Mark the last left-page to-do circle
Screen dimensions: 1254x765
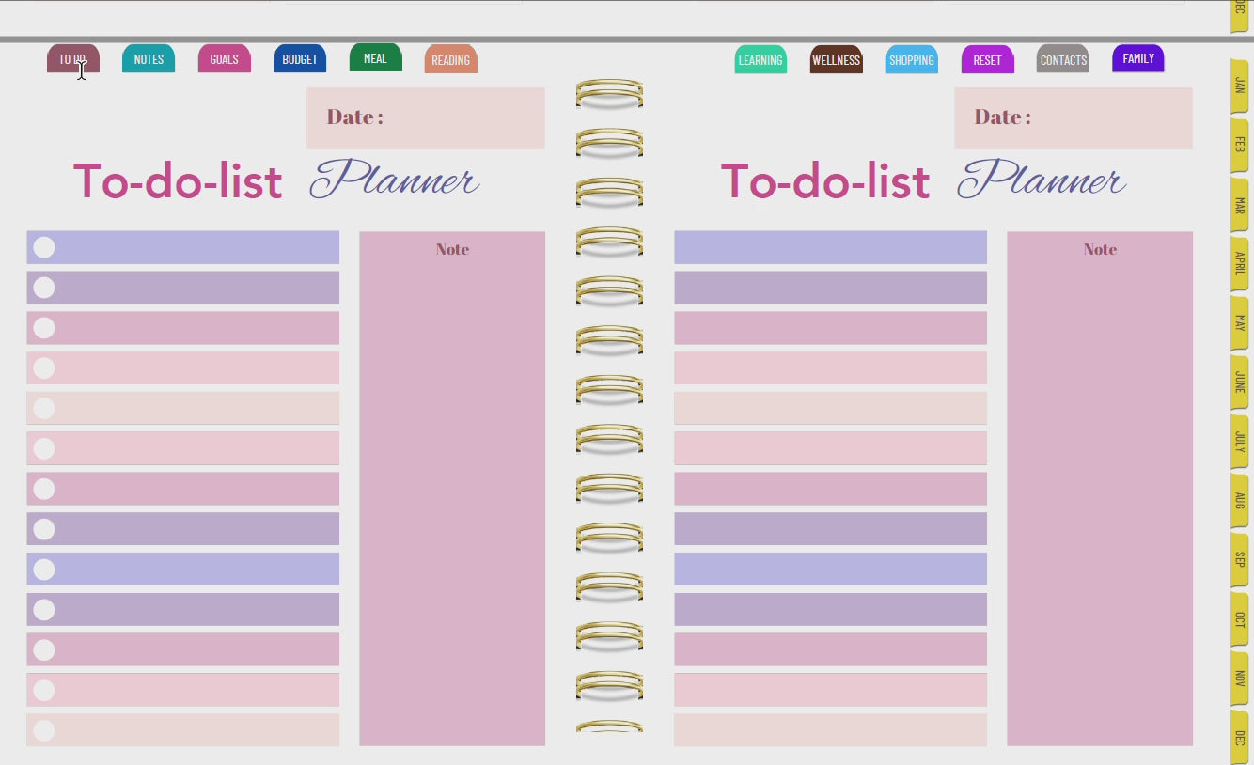click(x=44, y=730)
